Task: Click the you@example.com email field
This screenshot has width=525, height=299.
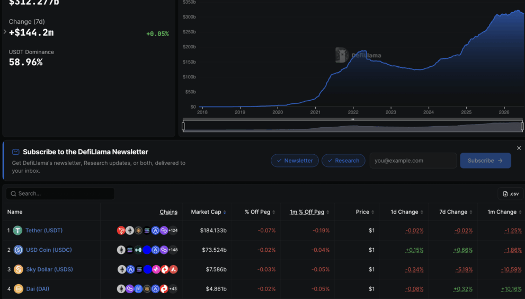Action: [x=413, y=161]
